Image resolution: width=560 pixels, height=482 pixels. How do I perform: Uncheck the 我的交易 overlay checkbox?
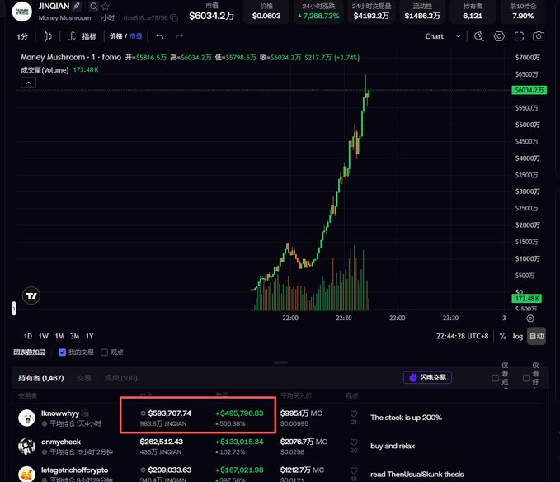click(62, 352)
